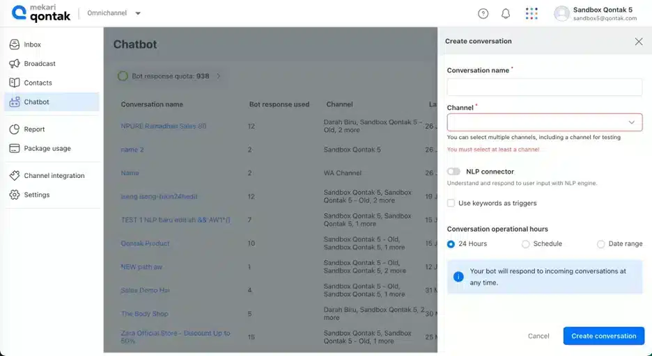Expand Bot response quota chevron

(218, 76)
